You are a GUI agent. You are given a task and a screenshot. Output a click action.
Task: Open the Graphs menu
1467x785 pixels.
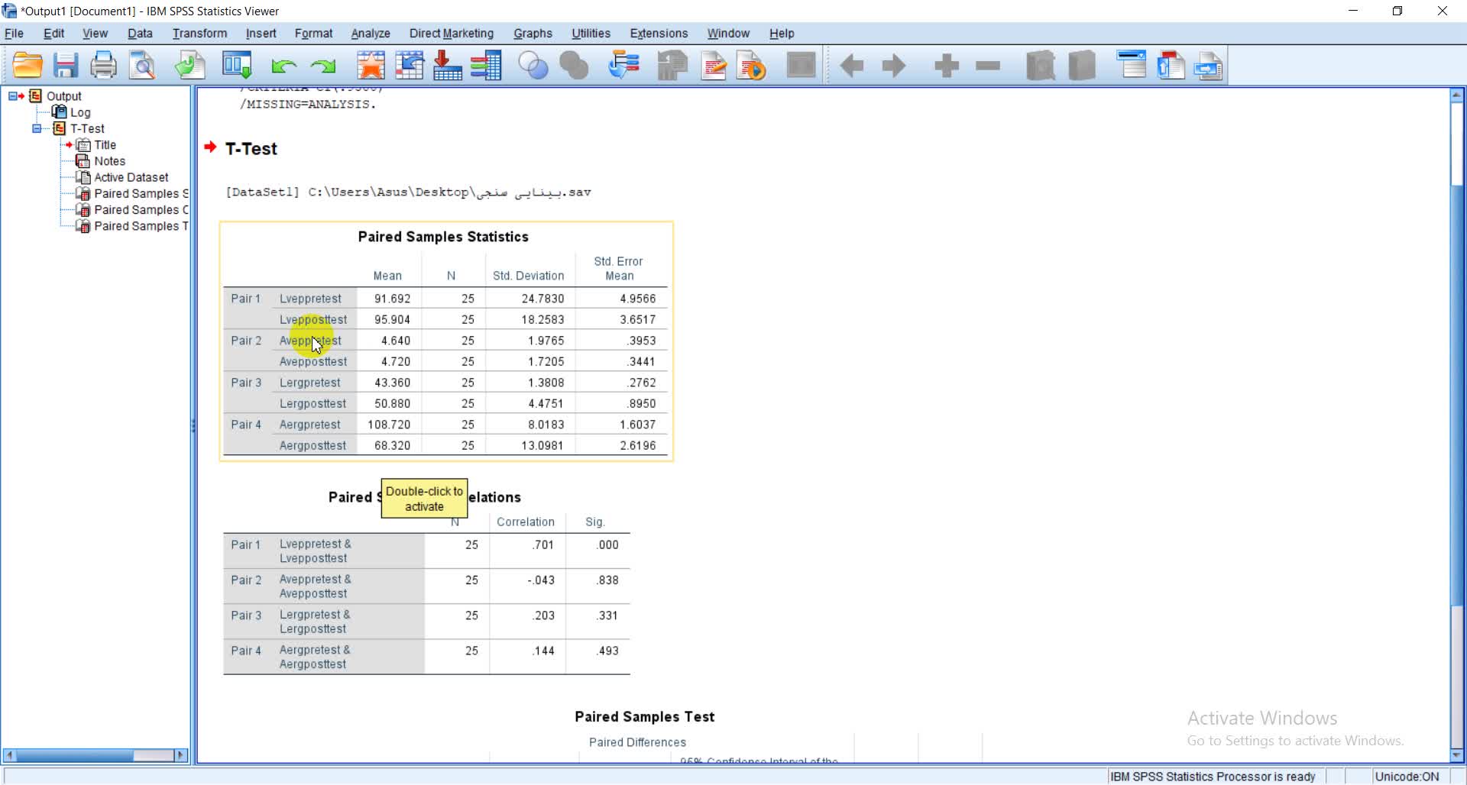(532, 34)
